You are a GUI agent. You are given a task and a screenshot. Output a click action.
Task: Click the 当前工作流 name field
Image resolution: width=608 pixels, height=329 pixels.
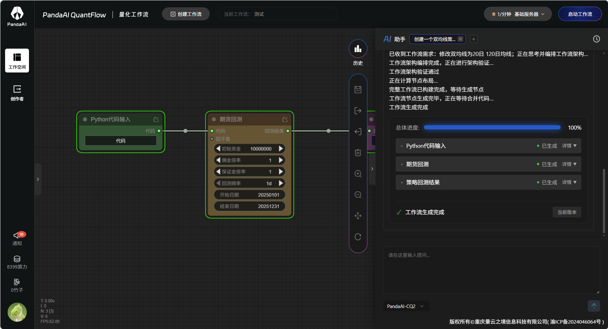click(278, 14)
